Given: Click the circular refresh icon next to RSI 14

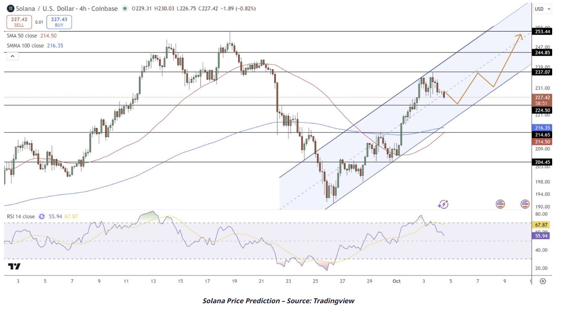Looking at the screenshot, I should coord(42,217).
